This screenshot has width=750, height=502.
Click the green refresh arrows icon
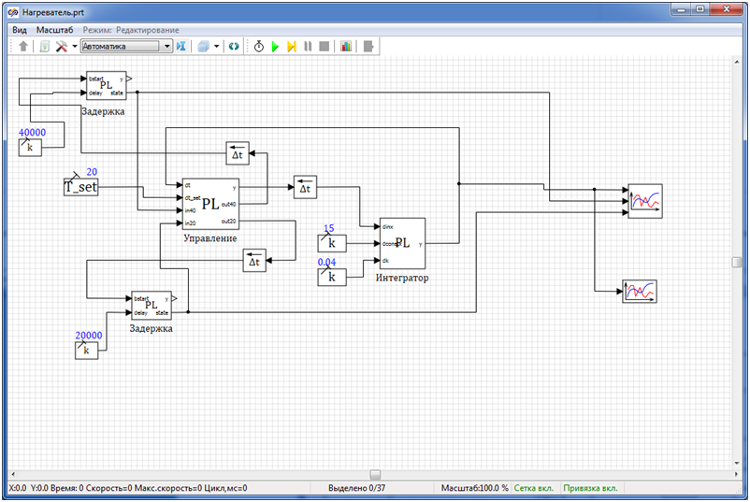[x=234, y=47]
